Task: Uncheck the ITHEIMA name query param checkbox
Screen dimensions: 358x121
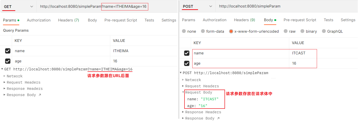Action: 8,51
